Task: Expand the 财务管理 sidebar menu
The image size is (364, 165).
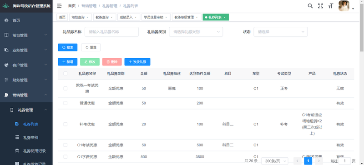Action: [x=26, y=80]
